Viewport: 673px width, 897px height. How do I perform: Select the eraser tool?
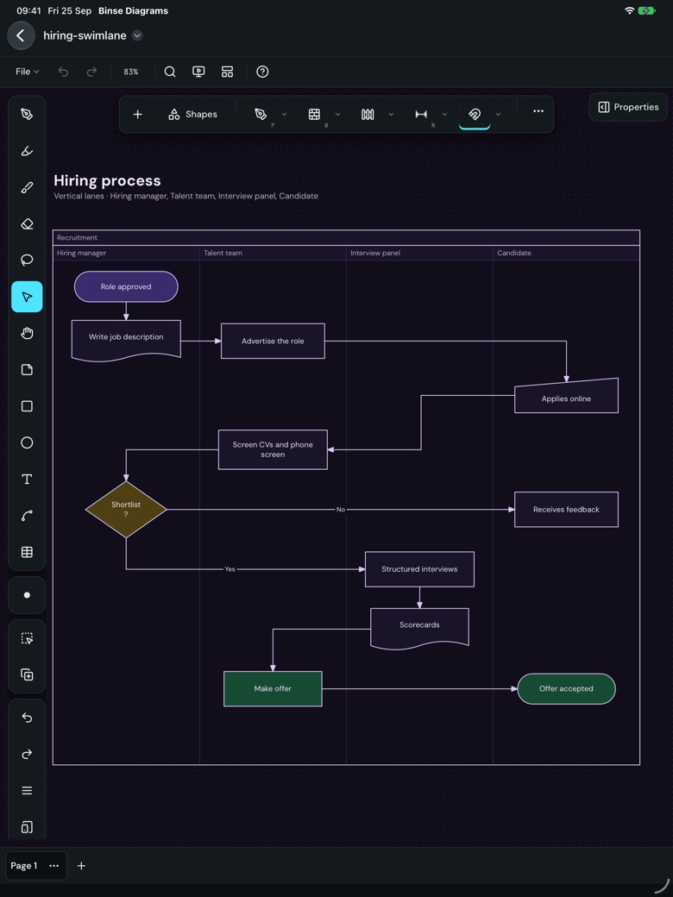pos(27,223)
